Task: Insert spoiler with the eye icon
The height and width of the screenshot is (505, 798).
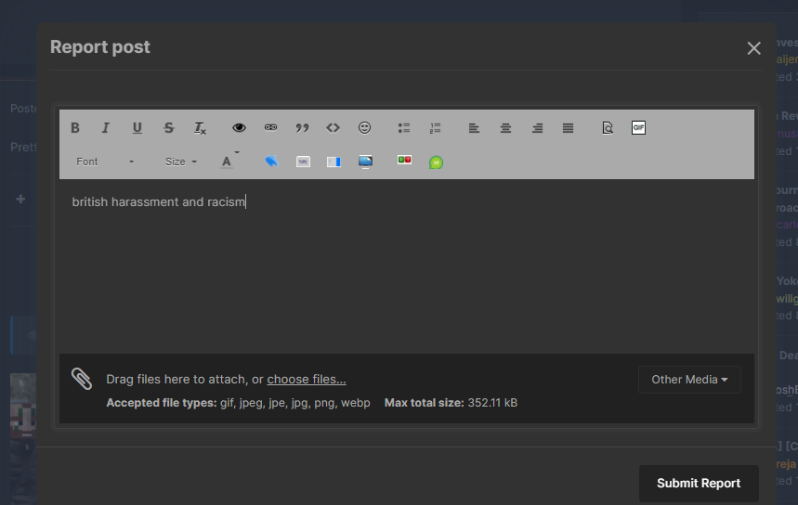Action: pos(239,128)
